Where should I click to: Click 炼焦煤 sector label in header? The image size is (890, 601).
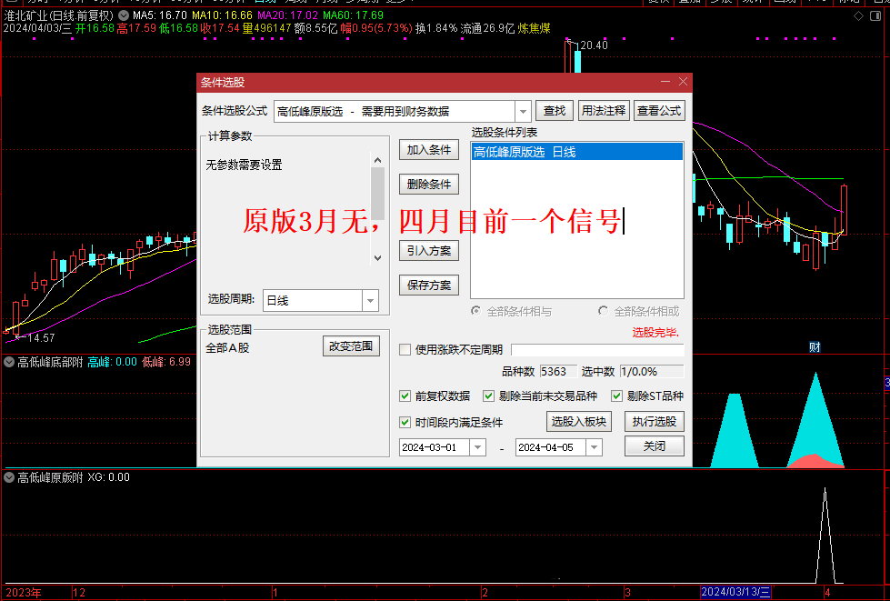click(535, 28)
